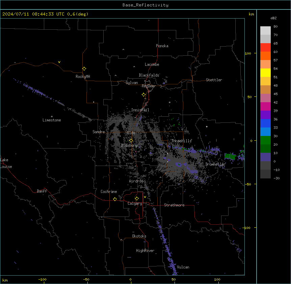The image size is (291, 284).
Task: Click the Vulcan label
Action: pyautogui.click(x=183, y=267)
